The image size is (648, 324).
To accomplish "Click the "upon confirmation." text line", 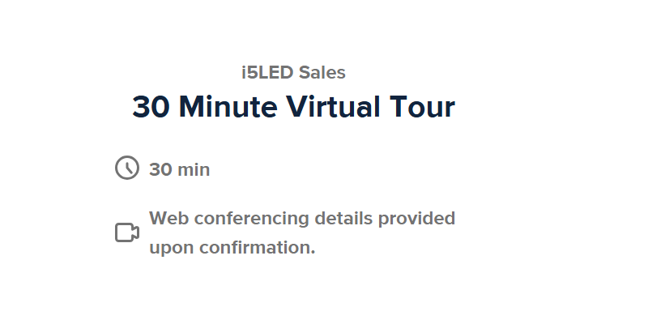I will click(x=232, y=248).
